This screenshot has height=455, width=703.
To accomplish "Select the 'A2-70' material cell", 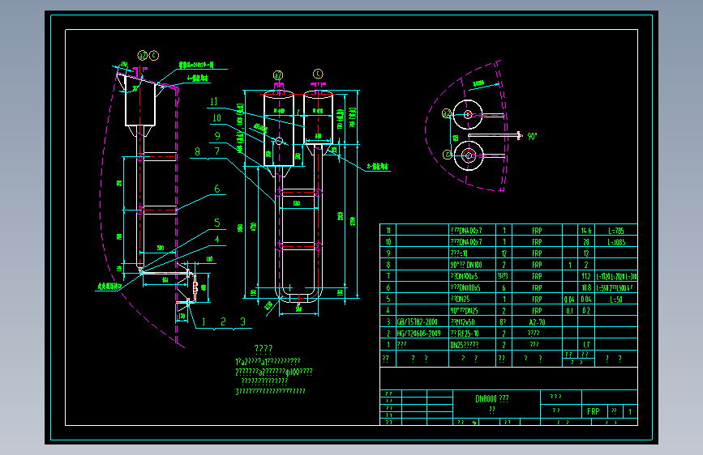I will pyautogui.click(x=537, y=321).
